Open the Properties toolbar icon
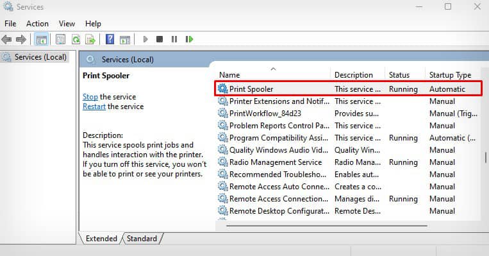489x256 pixels. pos(60,39)
